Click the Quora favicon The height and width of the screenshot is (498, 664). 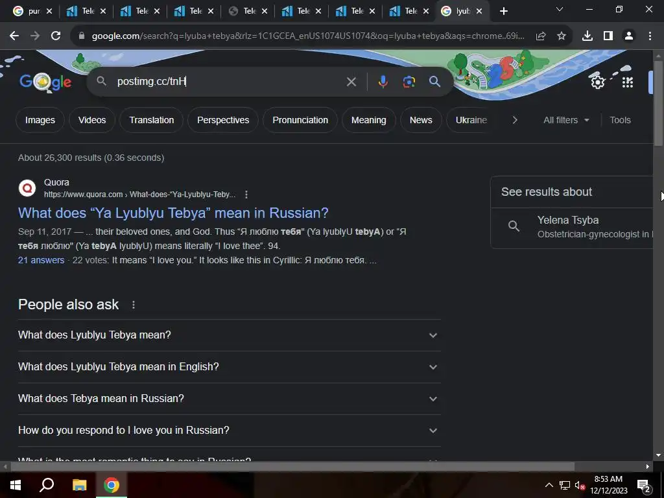[27, 187]
